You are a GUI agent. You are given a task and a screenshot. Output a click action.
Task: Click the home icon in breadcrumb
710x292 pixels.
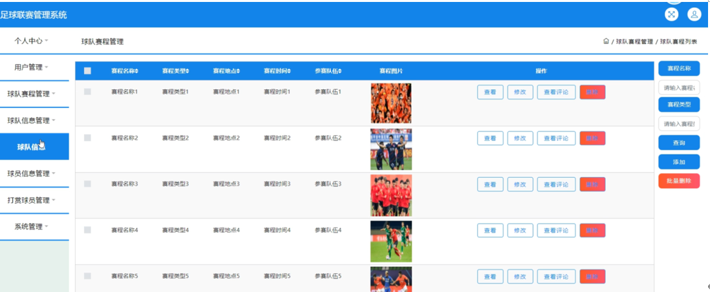606,41
